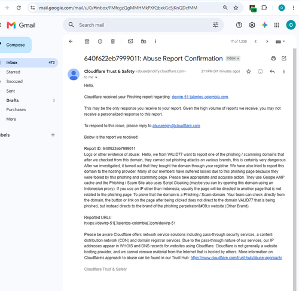Click the '2:11 PM (41 minutes ago)' timestamp
This screenshot has width=299, height=291.
(x=221, y=71)
